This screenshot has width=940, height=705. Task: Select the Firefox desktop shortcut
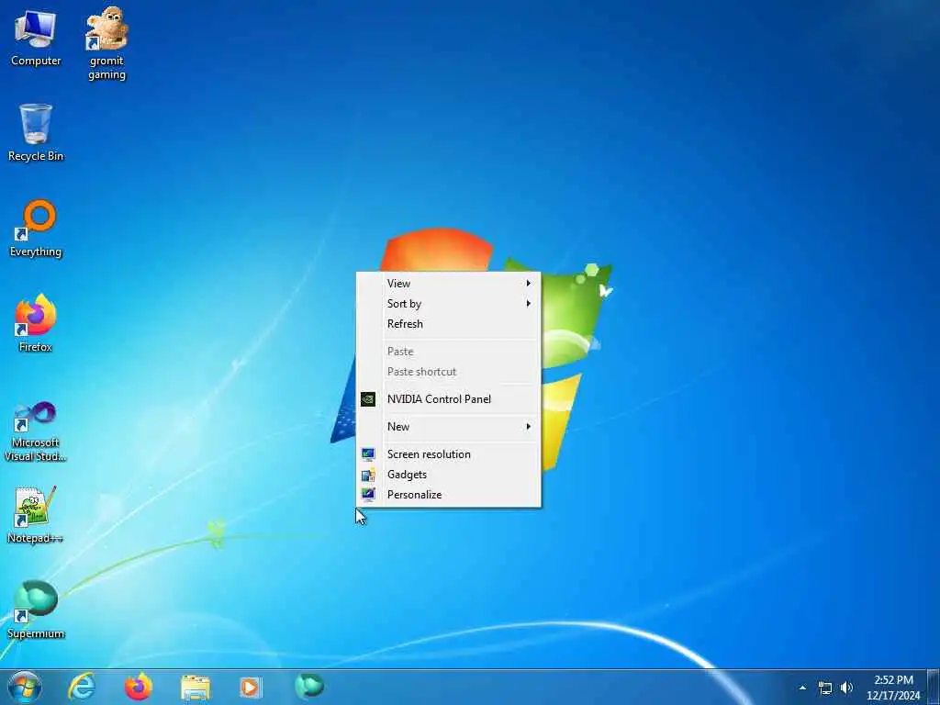tap(36, 324)
